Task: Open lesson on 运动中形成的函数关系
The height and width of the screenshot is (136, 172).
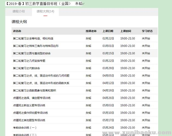Action: tap(41, 83)
